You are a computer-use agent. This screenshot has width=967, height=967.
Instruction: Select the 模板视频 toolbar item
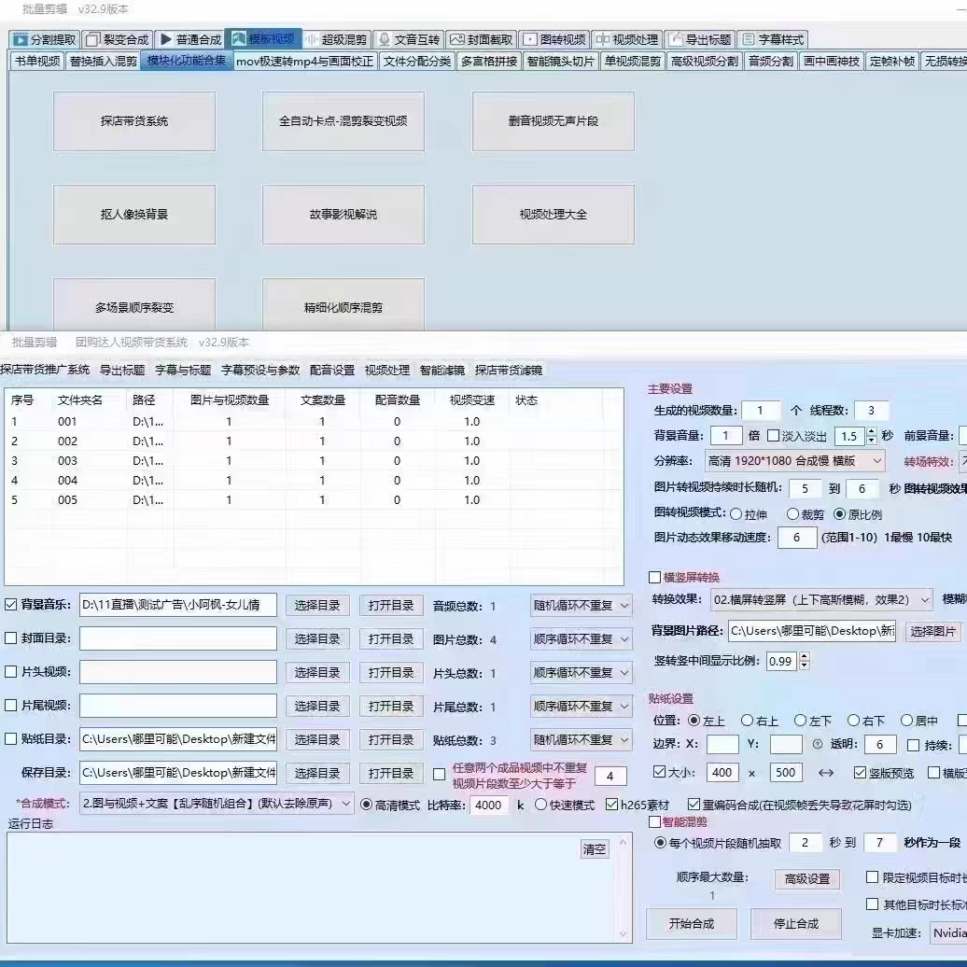click(x=263, y=39)
